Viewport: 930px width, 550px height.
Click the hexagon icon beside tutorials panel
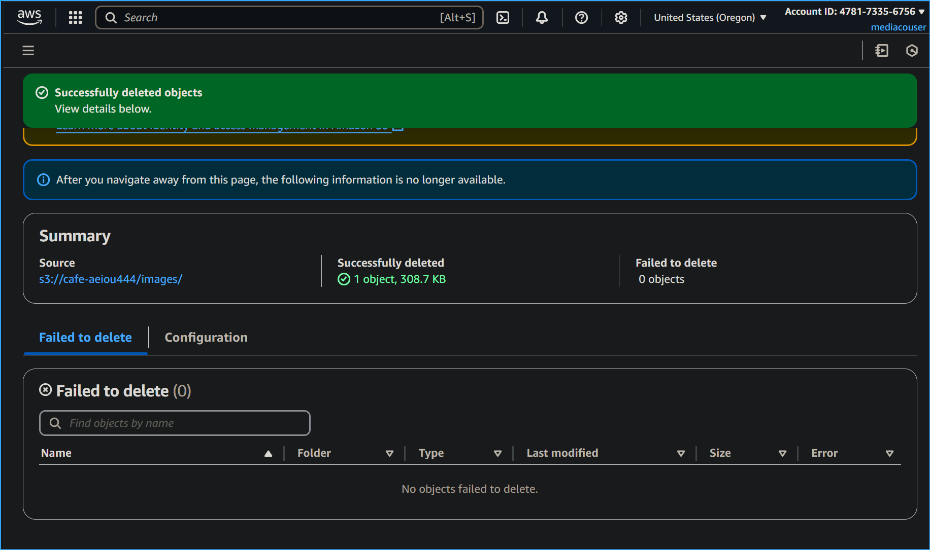(x=912, y=50)
